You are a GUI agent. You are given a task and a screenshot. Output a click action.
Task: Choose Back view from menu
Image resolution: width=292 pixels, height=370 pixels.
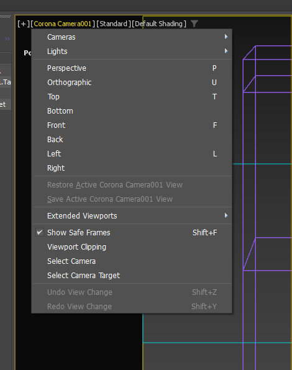click(x=132, y=140)
